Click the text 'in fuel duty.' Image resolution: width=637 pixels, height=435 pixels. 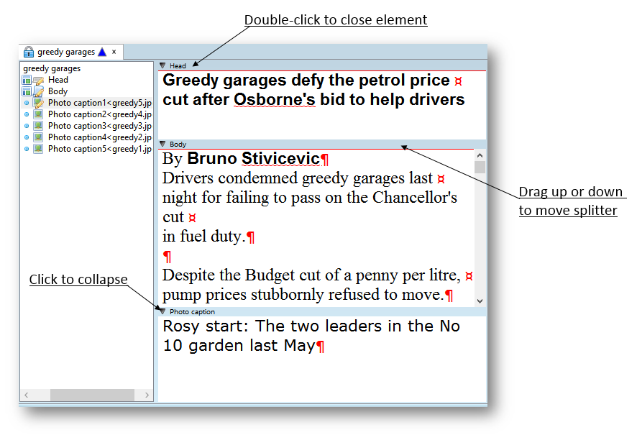204,237
